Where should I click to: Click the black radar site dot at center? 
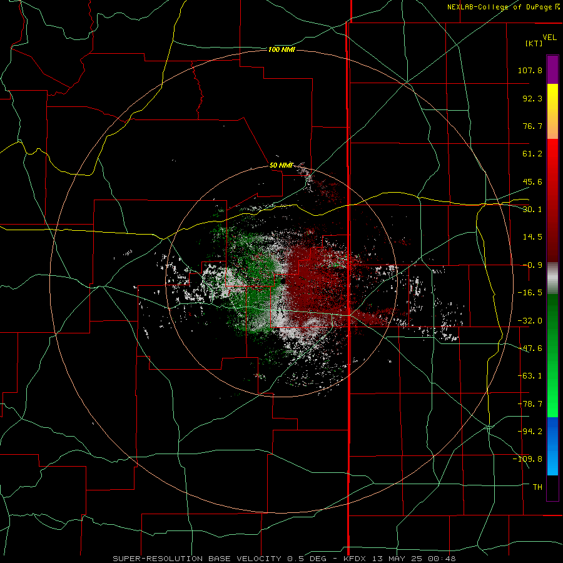point(283,281)
